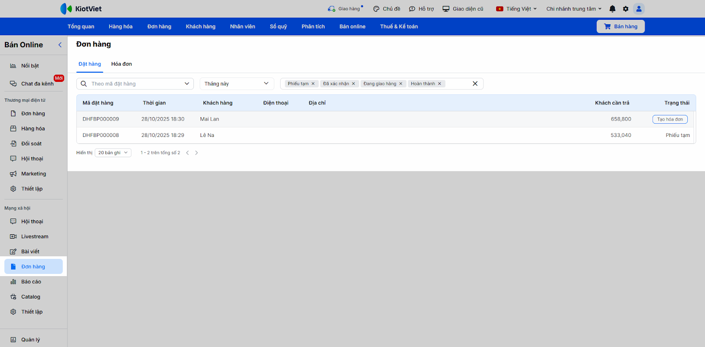
Task: Remove the Phiếu tạm filter tag
Action: pyautogui.click(x=313, y=84)
